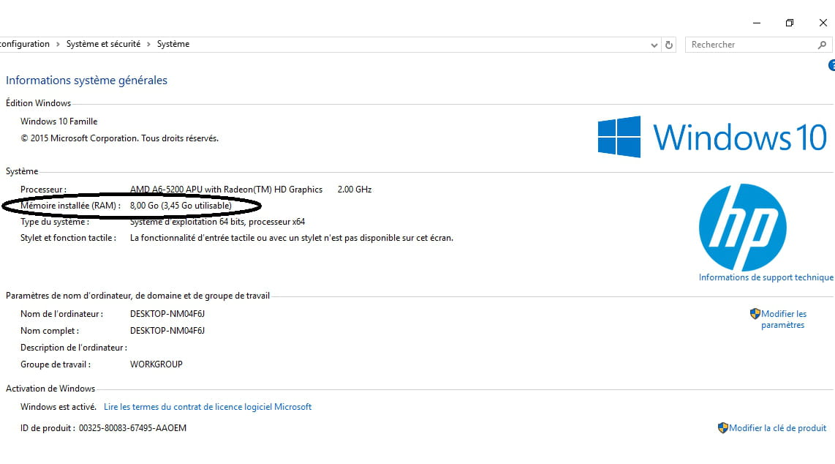This screenshot has height=464, width=835.
Task: Click the Microsoft copyright 2015 line
Action: [119, 138]
